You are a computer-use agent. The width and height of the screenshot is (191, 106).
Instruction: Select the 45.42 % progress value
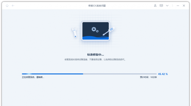(x=163, y=74)
